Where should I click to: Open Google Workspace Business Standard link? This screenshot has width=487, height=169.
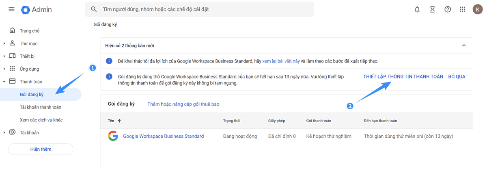tap(164, 136)
